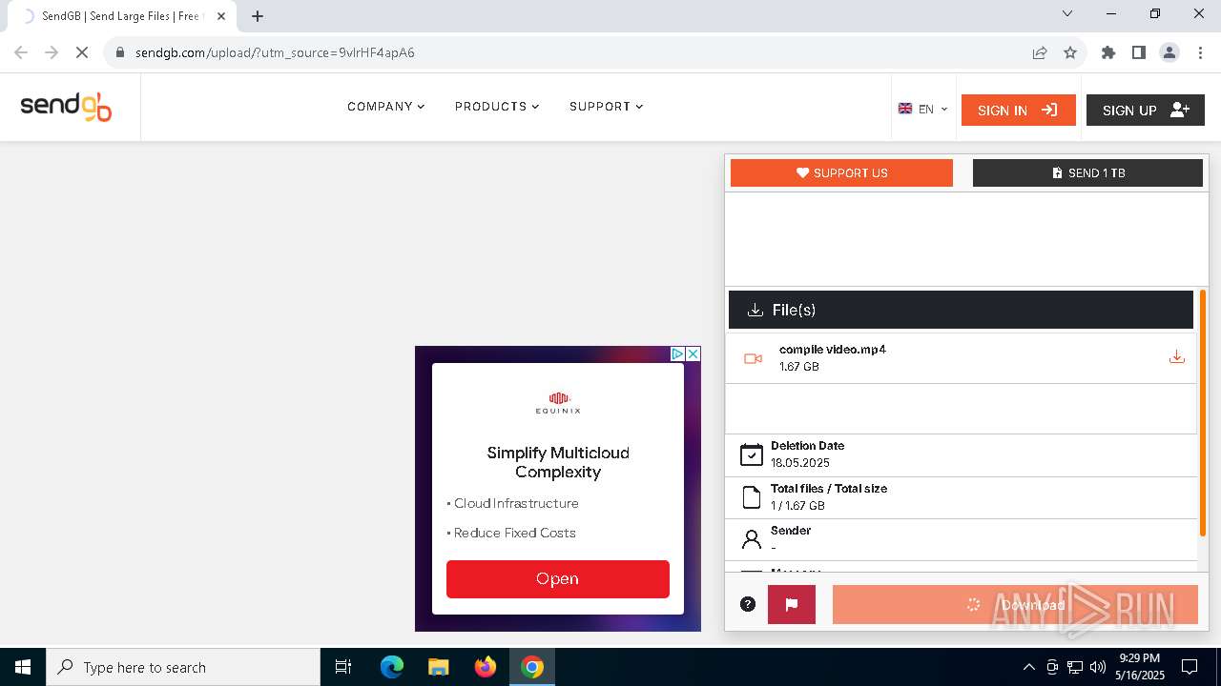Image resolution: width=1221 pixels, height=686 pixels.
Task: Open the Extensions puzzle icon
Action: pyautogui.click(x=1108, y=52)
